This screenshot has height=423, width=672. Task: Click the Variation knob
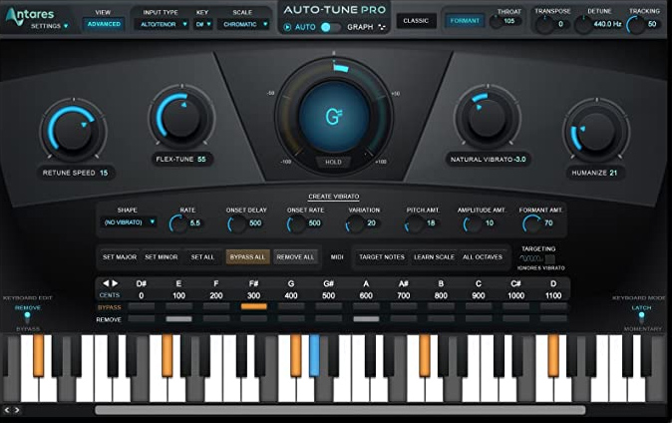(355, 223)
